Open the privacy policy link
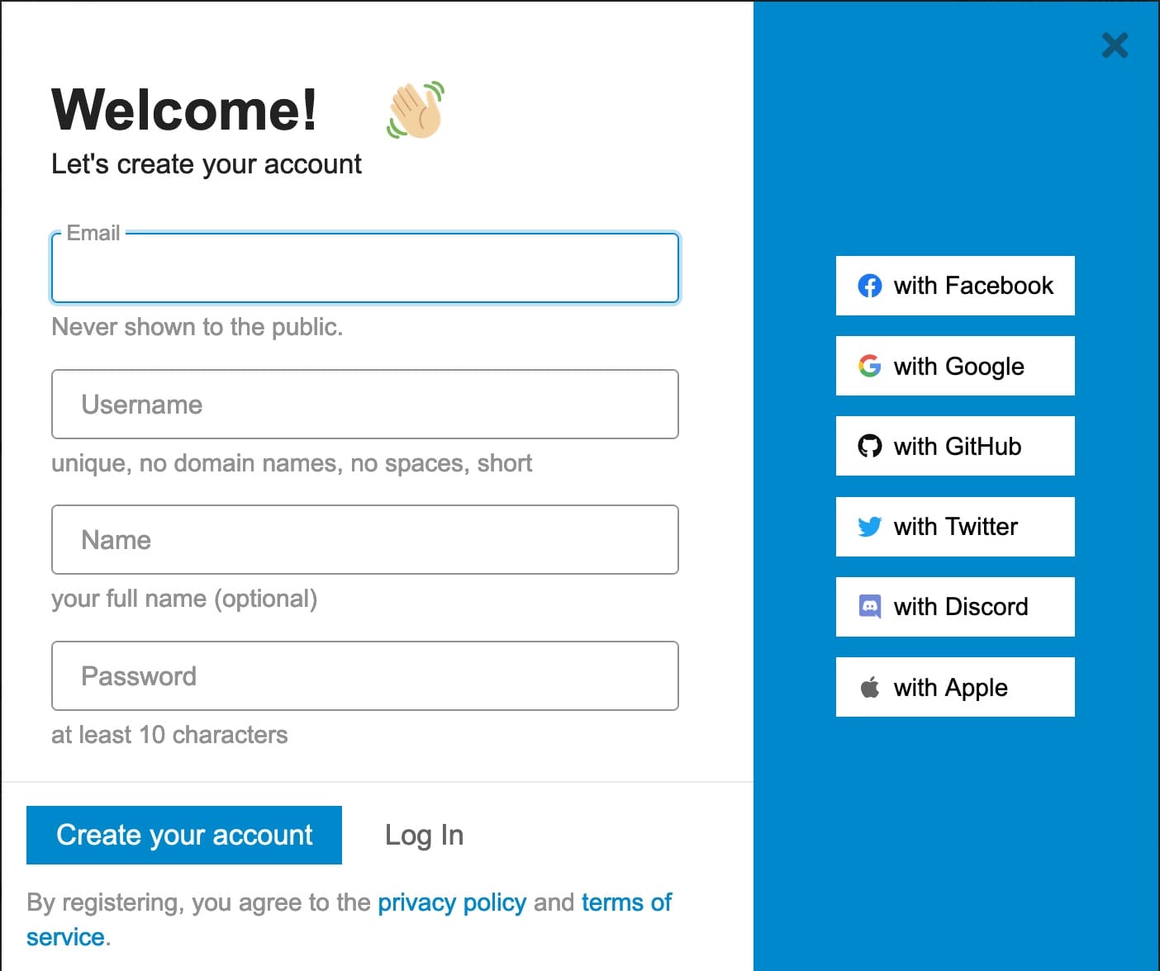This screenshot has width=1160, height=971. coord(451,902)
